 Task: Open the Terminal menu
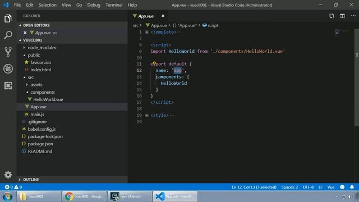pyautogui.click(x=114, y=5)
